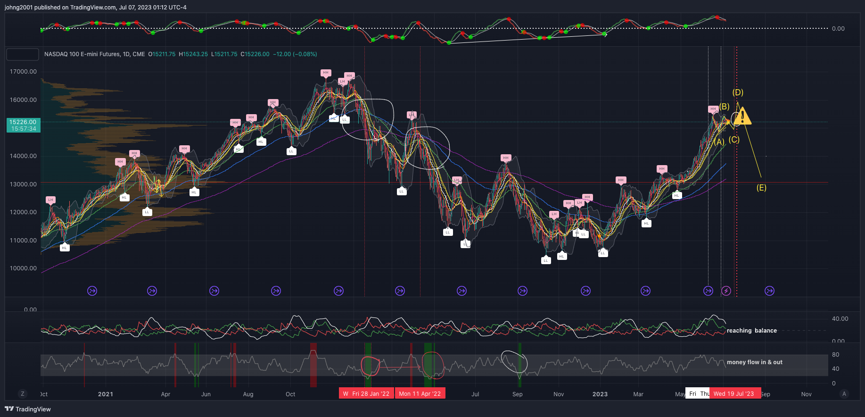Click the Wed 19 Jul '23 date marker
This screenshot has width=865, height=417.
[x=734, y=393]
